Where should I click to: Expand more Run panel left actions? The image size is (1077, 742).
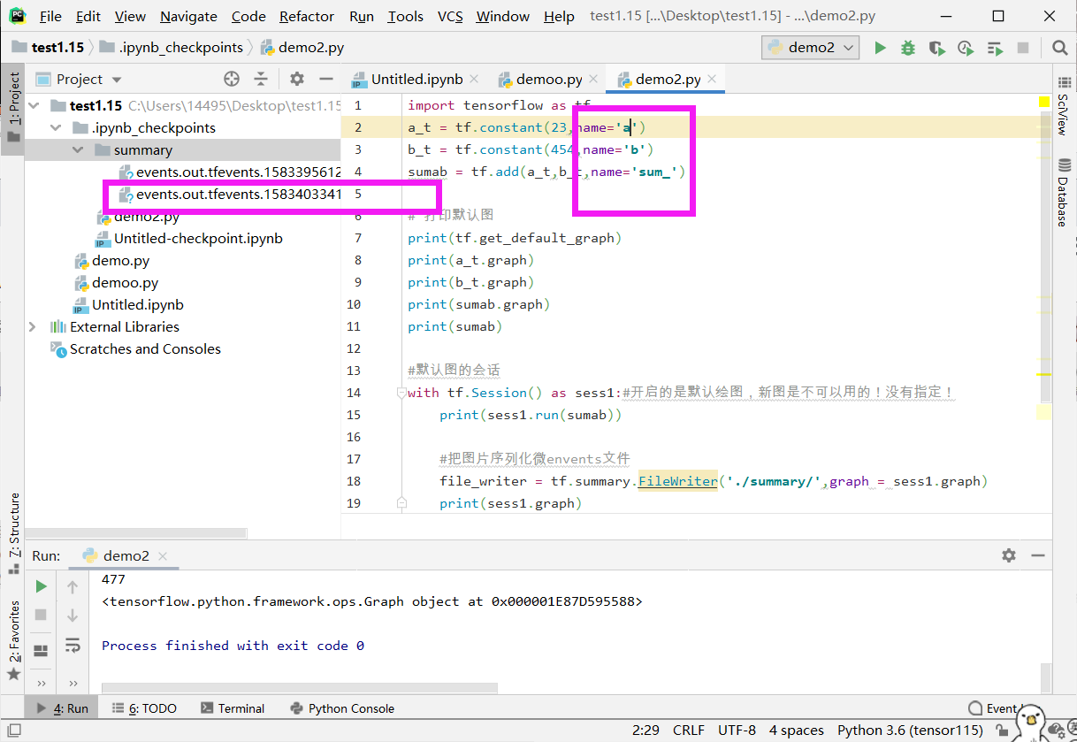point(41,684)
